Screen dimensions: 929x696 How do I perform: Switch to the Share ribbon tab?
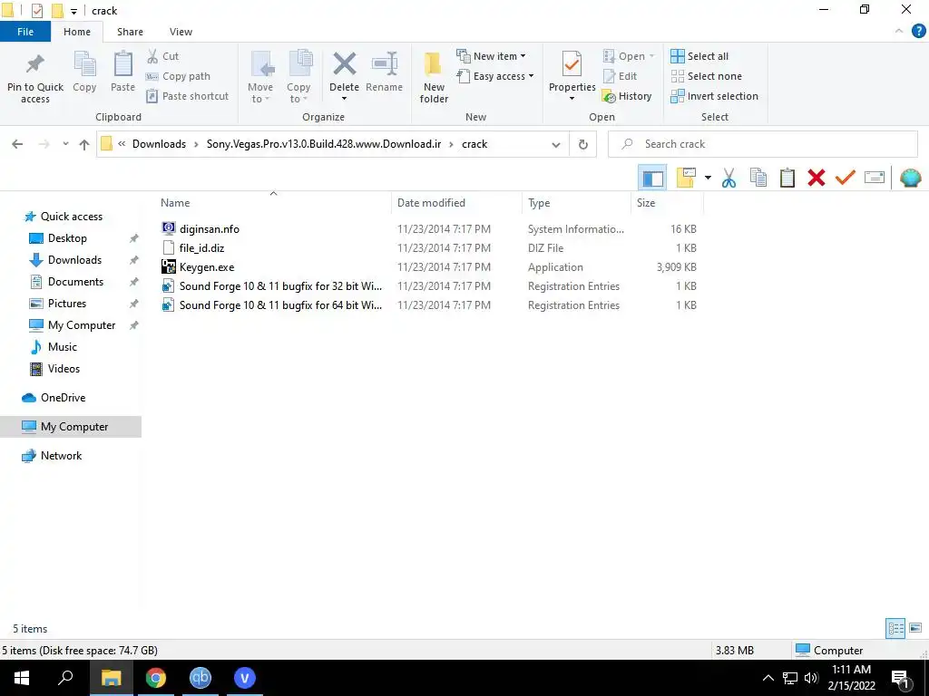130,32
